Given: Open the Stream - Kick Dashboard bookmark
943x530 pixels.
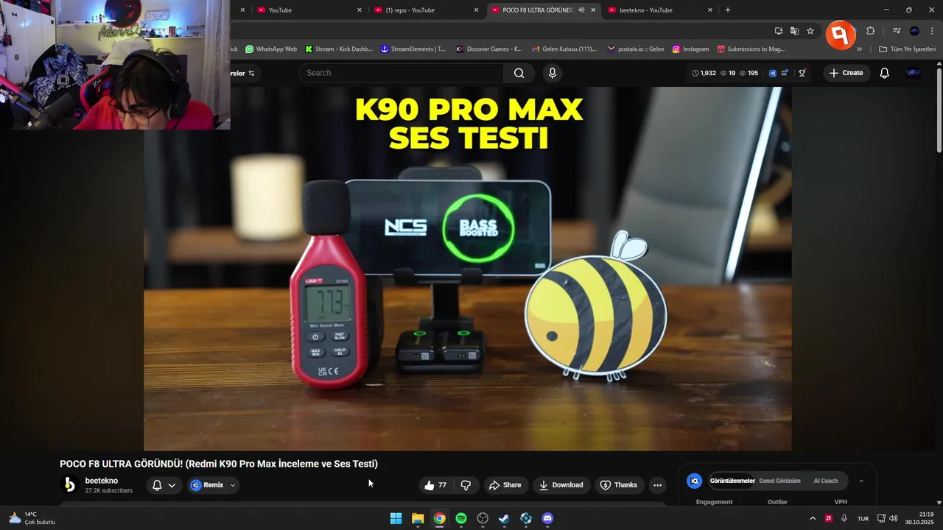Looking at the screenshot, I should pos(339,49).
